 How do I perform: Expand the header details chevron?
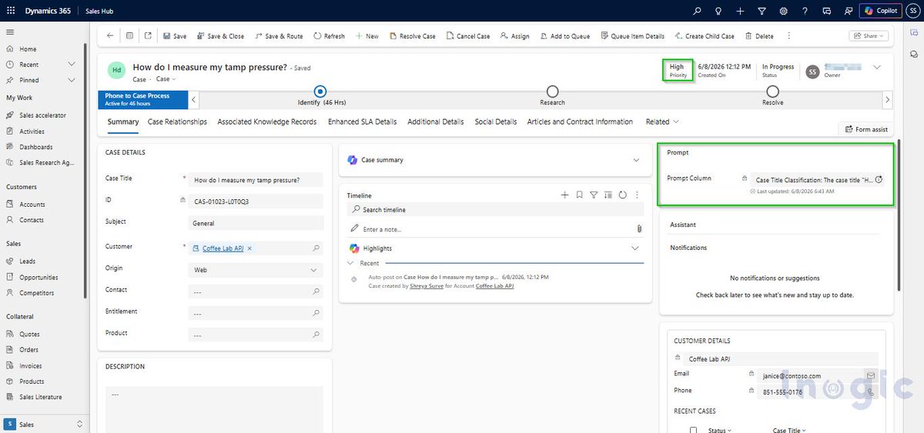click(876, 68)
